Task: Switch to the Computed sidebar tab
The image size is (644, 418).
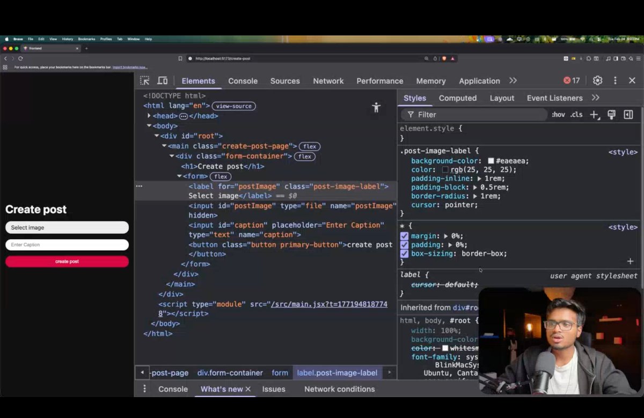Action: 458,98
